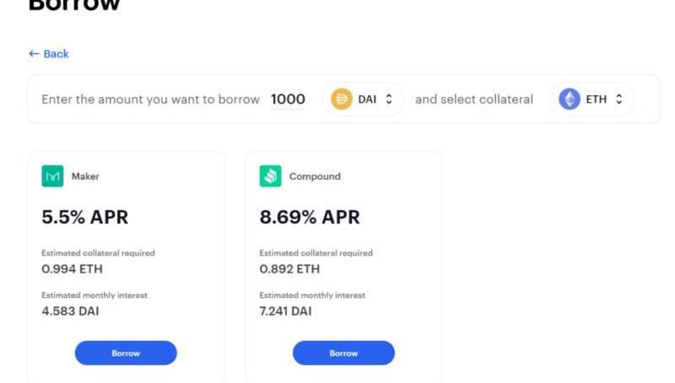Borrow from Maker at 5.5% APR
The height and width of the screenshot is (383, 675).
[126, 353]
